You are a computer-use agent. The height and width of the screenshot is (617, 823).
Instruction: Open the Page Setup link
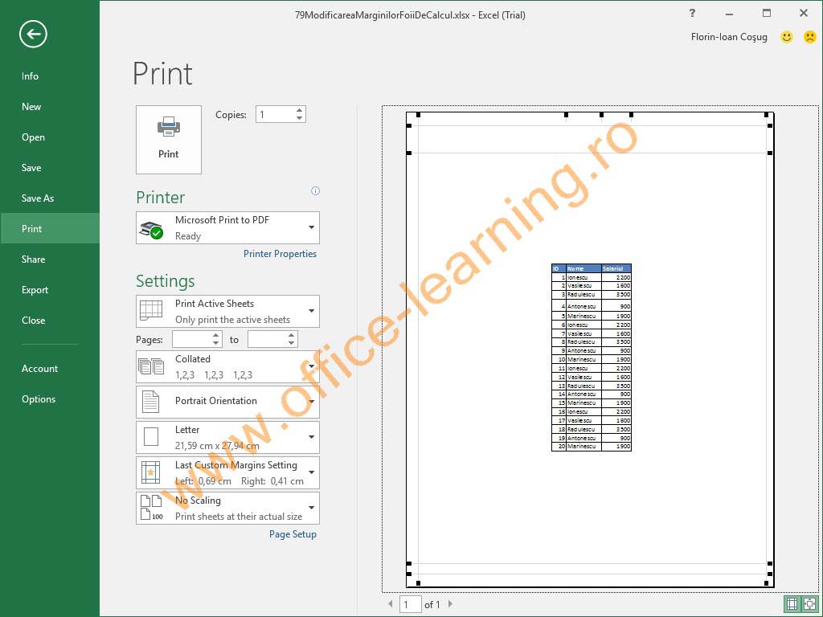[x=293, y=534]
